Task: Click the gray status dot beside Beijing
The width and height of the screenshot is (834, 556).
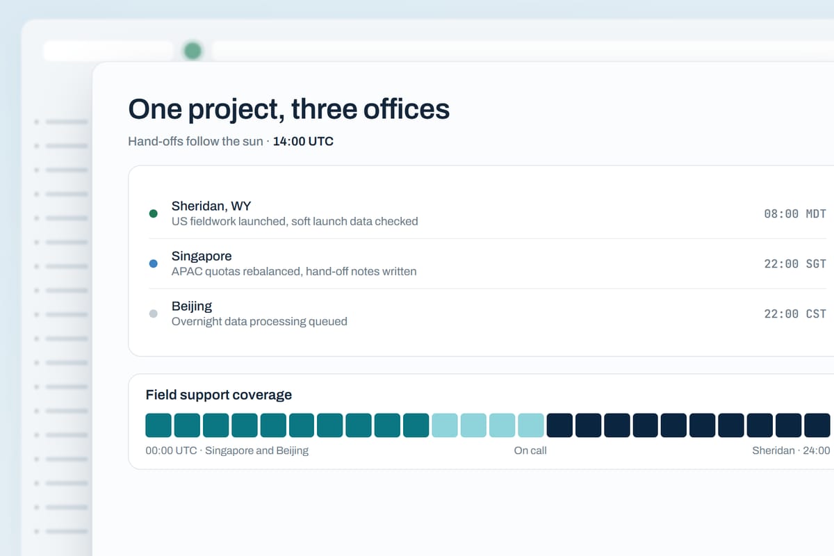Action: pos(154,313)
